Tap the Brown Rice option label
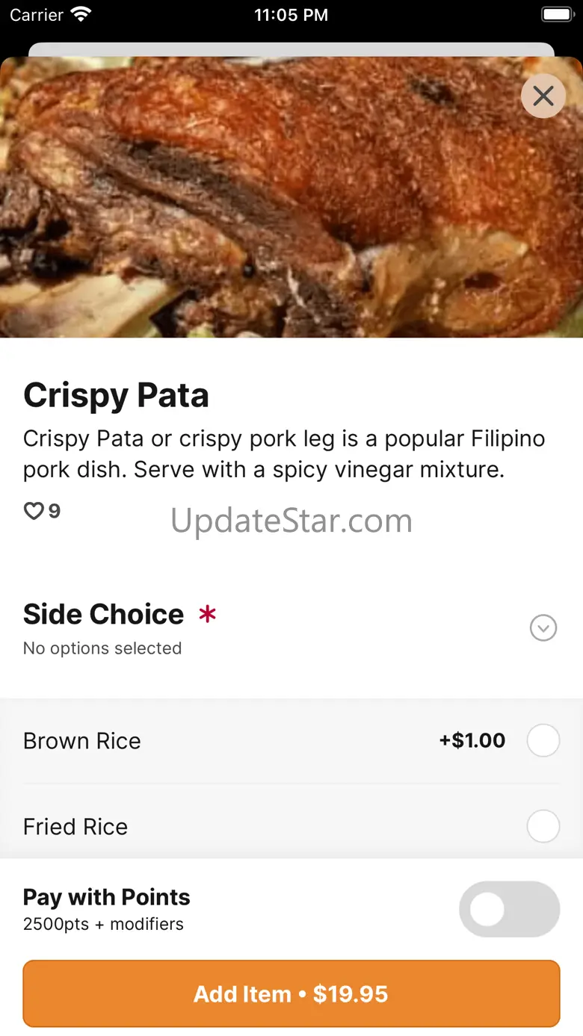Viewport: 583px width, 1036px height. [x=82, y=741]
